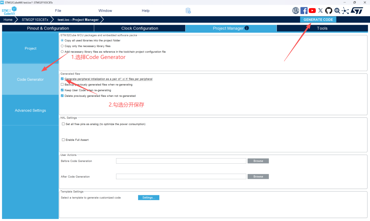370x221 pixels.
Task: Open the ST anniversary badge icon
Action: 295,10
